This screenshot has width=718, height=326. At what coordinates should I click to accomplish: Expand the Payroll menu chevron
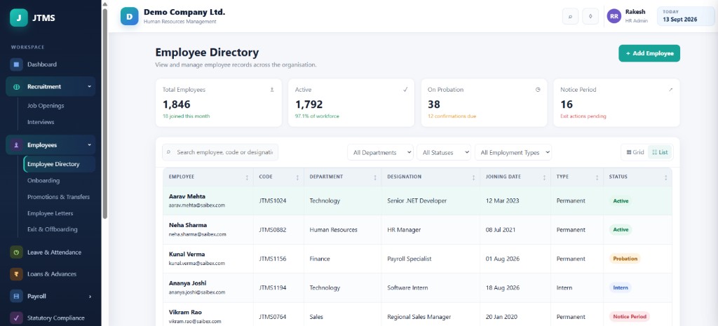pyautogui.click(x=90, y=297)
